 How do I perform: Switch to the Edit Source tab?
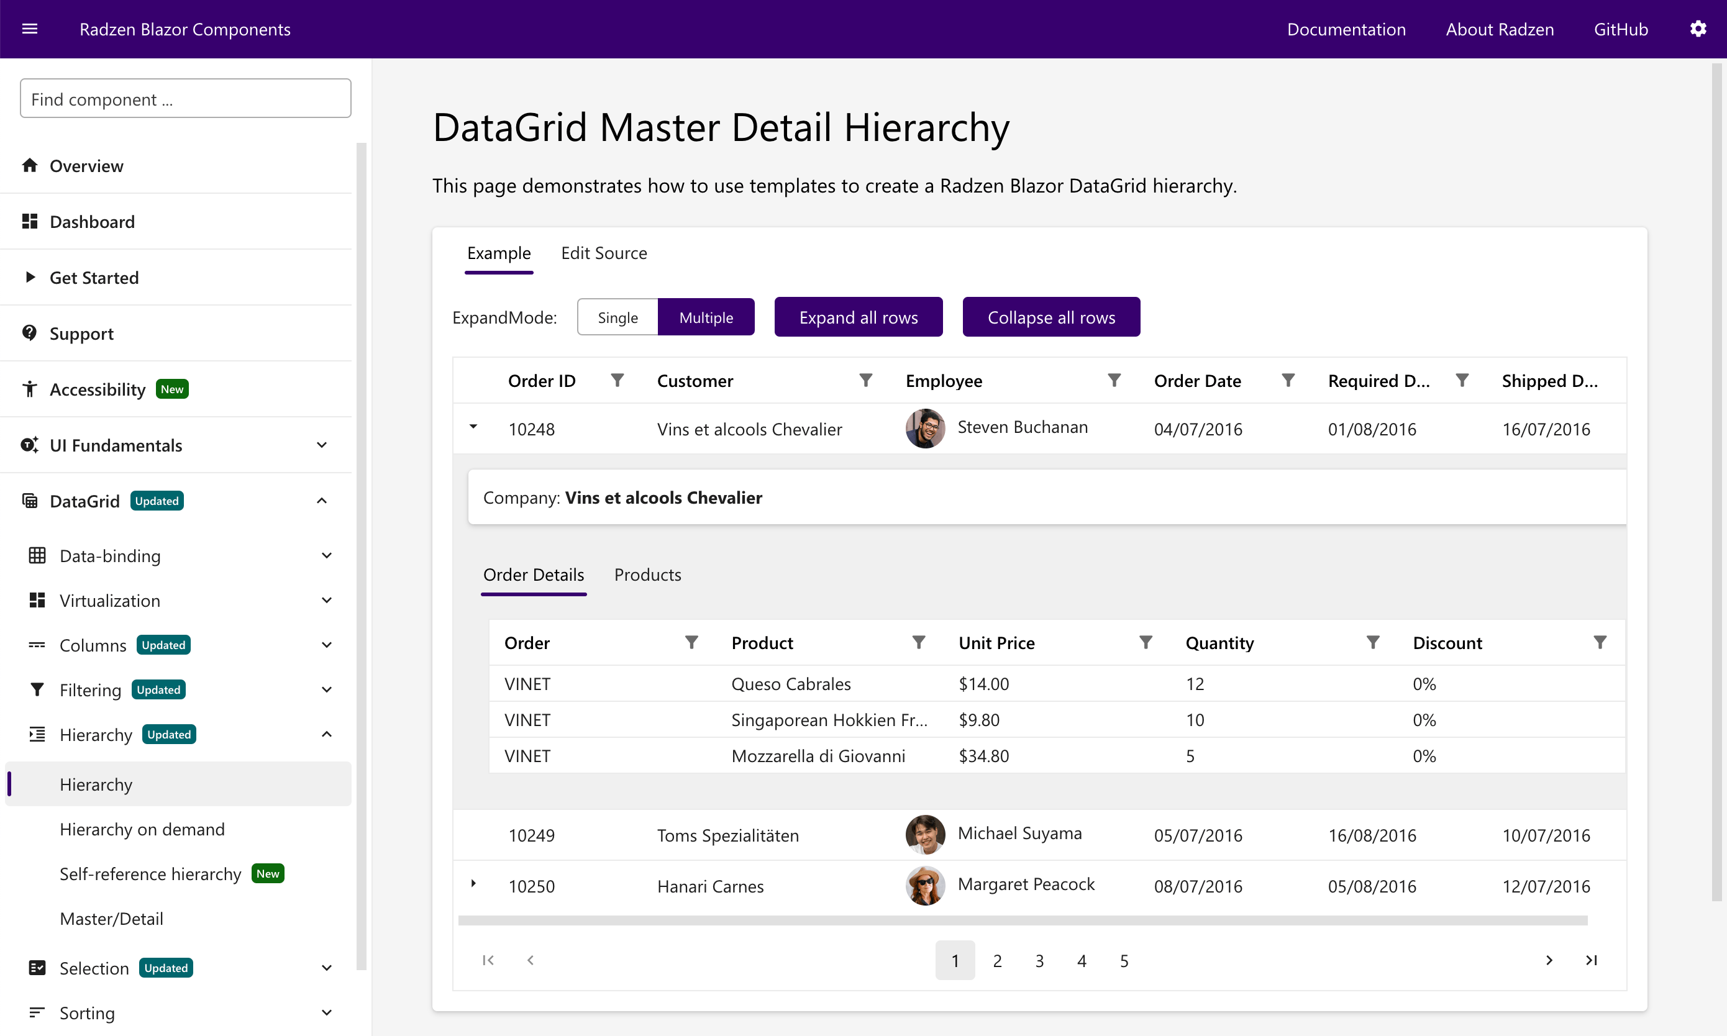[603, 253]
